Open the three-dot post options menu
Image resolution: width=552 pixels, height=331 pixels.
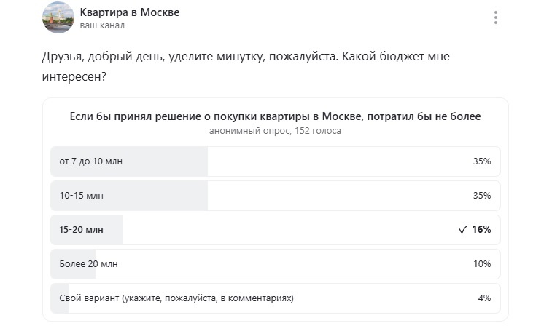click(496, 17)
